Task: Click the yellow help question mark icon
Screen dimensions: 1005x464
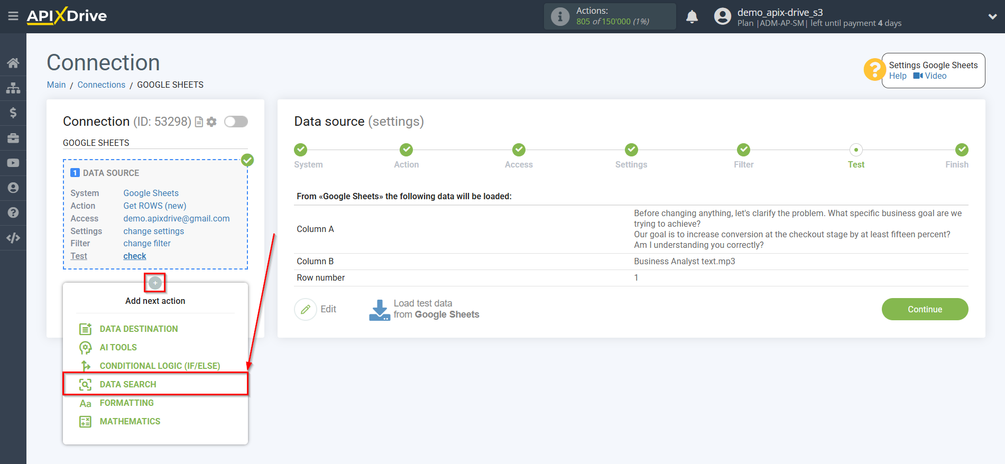Action: tap(874, 69)
